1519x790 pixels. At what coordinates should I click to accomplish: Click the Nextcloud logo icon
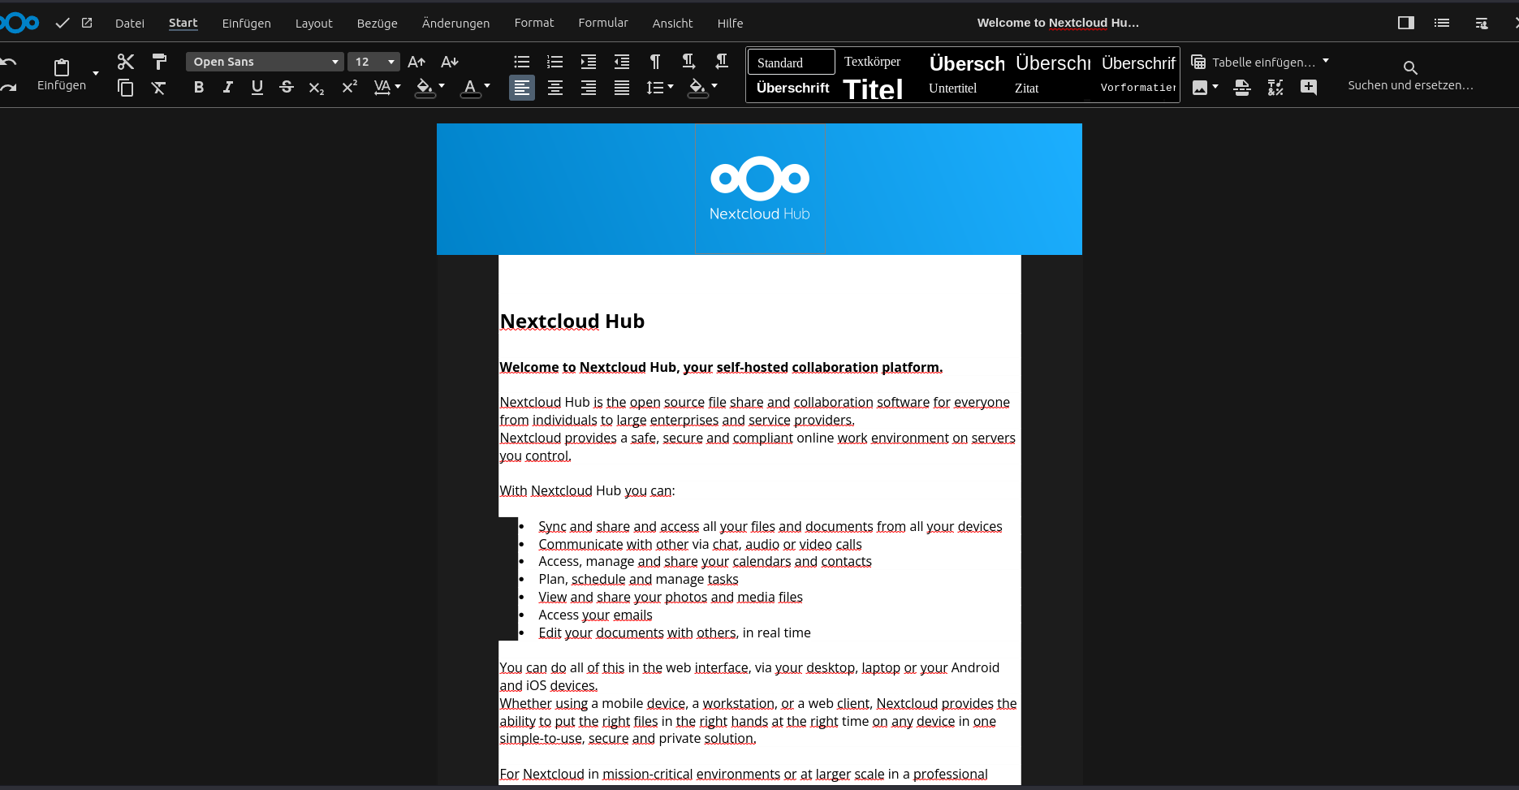pos(21,23)
